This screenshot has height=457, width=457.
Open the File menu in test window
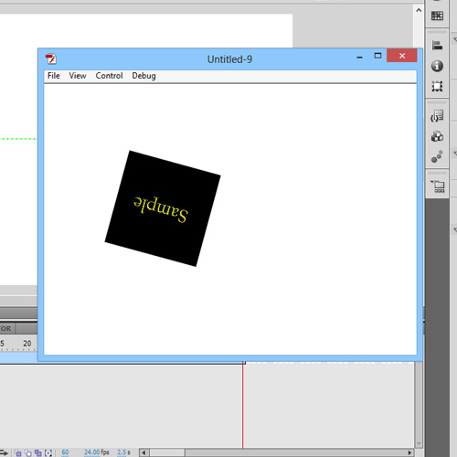(54, 76)
